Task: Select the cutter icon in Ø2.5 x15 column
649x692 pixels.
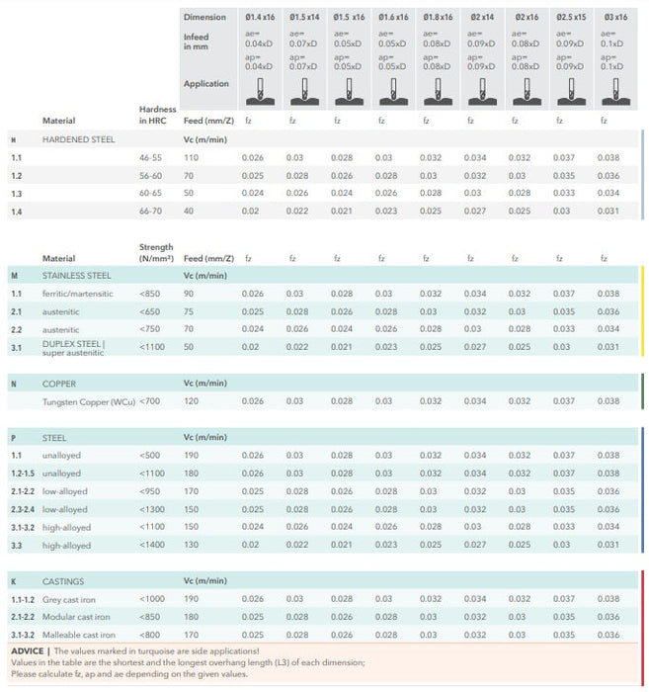Action: click(570, 87)
